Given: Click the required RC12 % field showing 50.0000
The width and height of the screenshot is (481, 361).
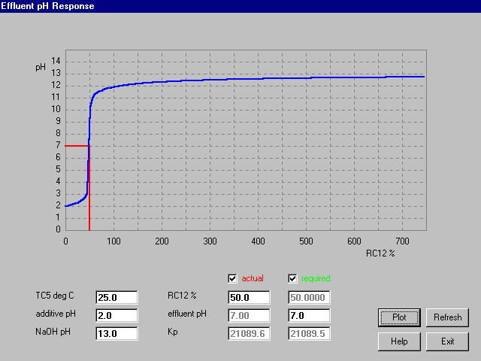Looking at the screenshot, I should coord(309,297).
